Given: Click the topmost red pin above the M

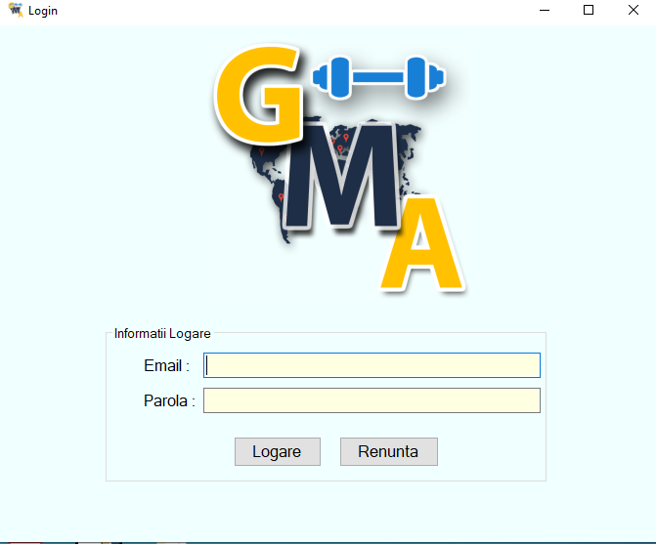Looking at the screenshot, I should pos(346,137).
